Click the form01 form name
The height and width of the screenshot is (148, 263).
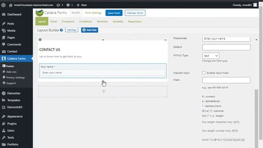pos(76,13)
